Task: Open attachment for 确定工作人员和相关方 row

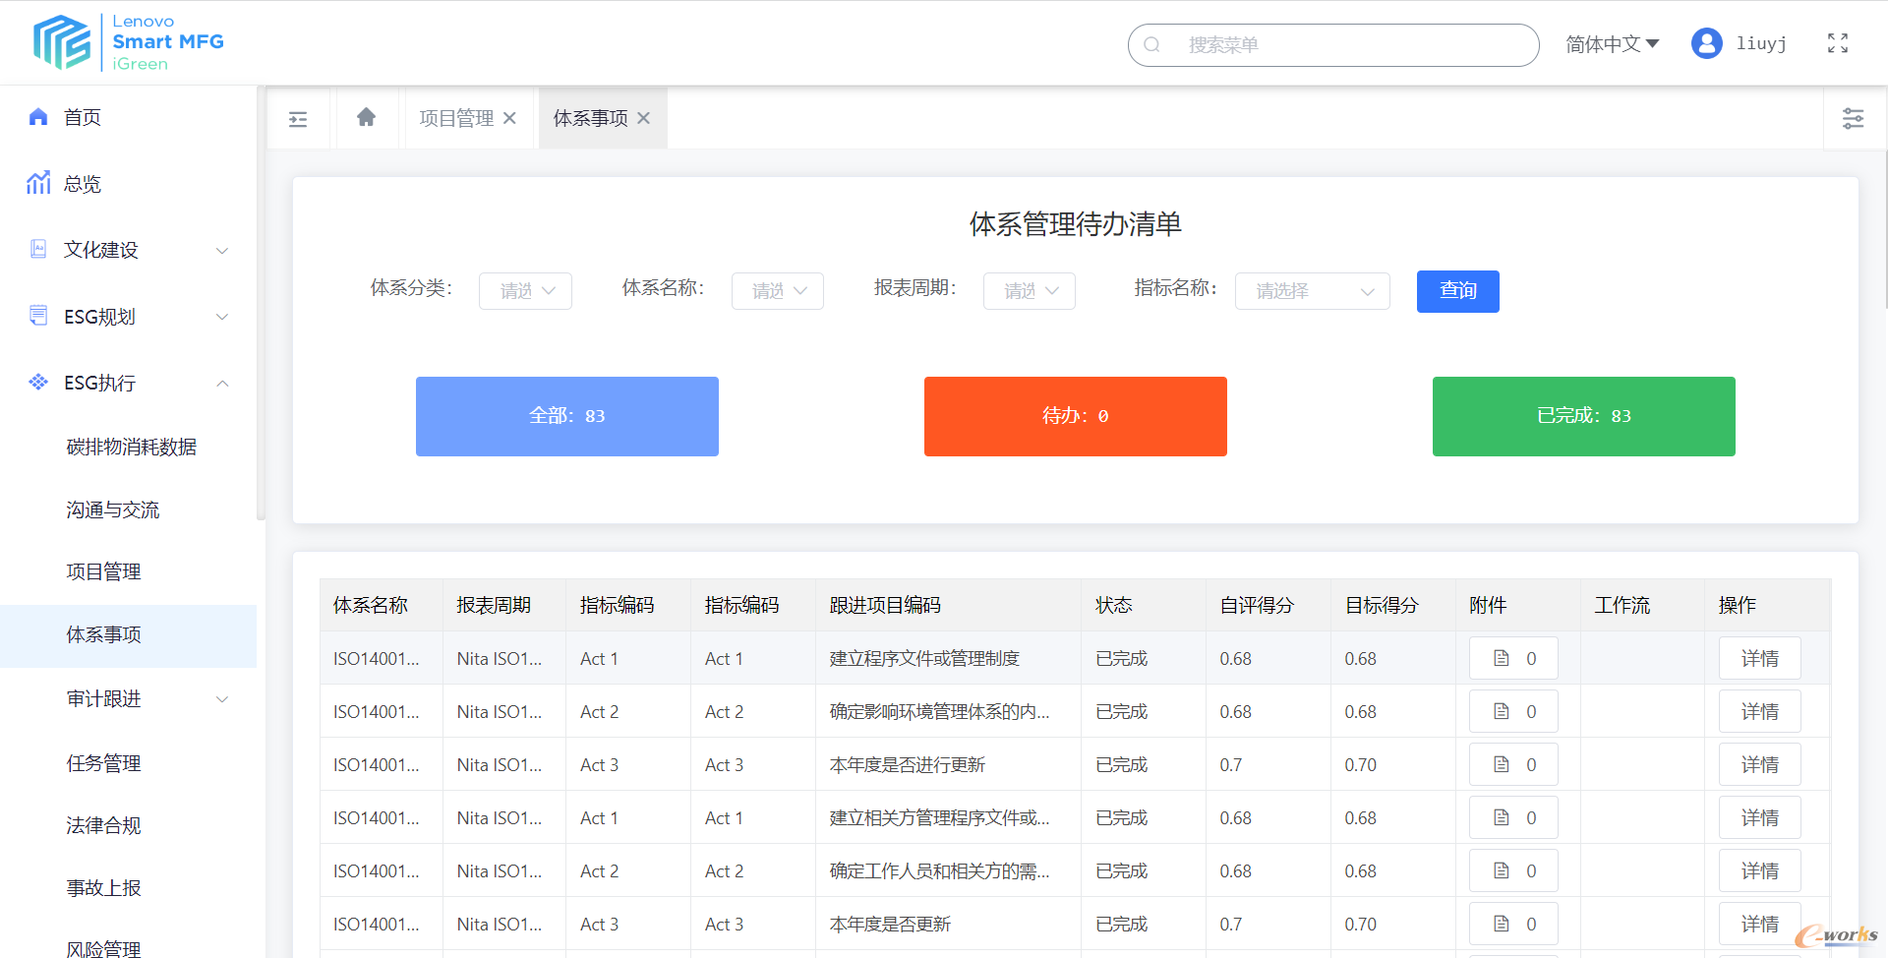Action: [1513, 870]
